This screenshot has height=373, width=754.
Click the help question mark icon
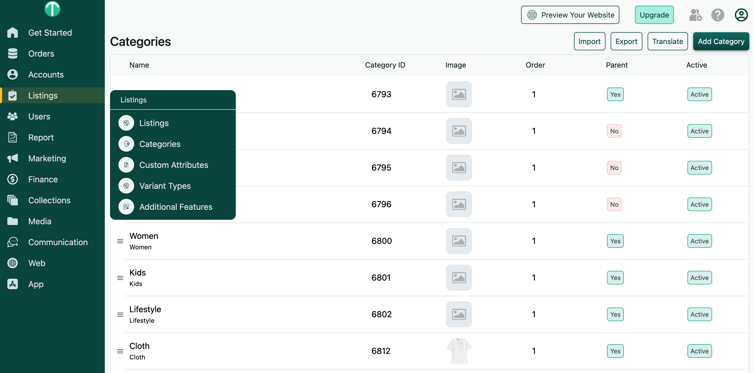[718, 15]
